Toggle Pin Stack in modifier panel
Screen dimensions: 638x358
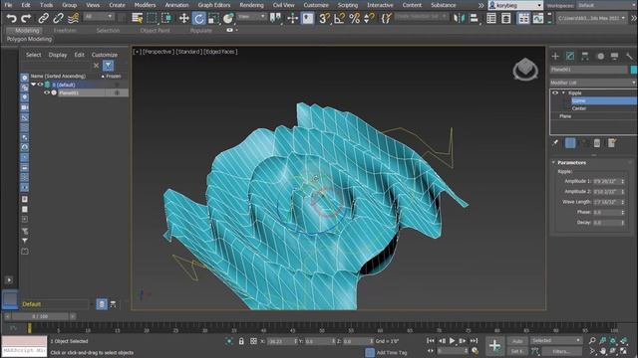pyautogui.click(x=555, y=143)
